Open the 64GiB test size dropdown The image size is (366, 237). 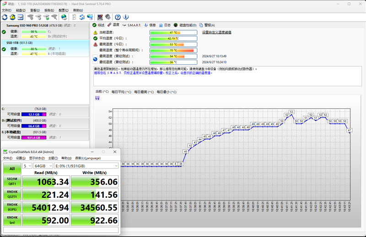pos(43,166)
